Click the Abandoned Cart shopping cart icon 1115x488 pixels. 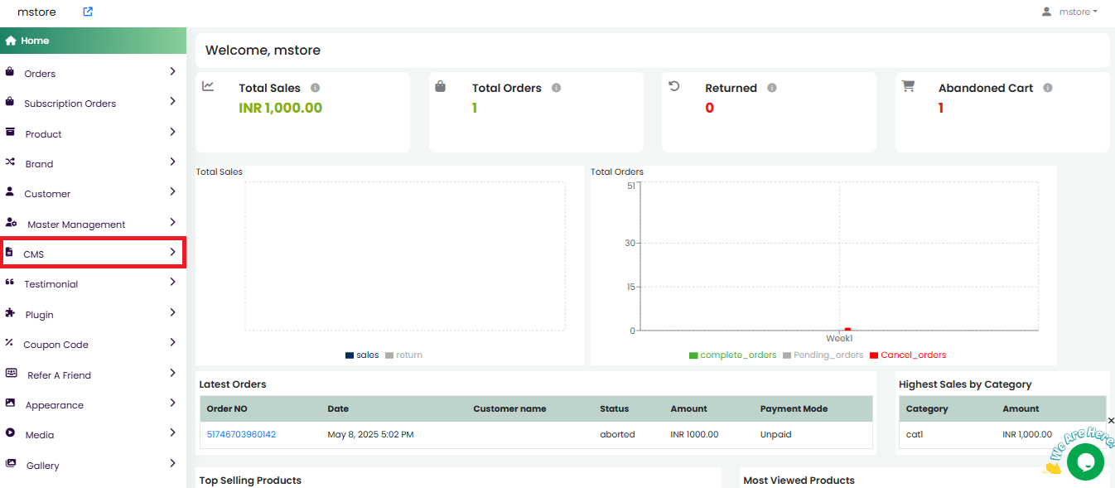point(908,86)
